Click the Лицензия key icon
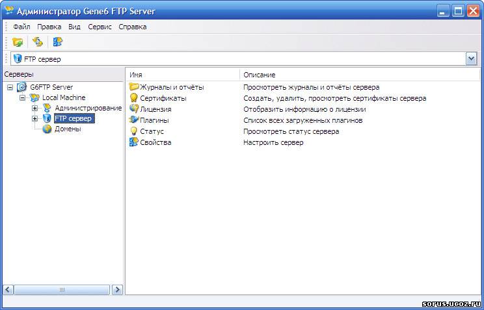This screenshot has width=484, height=310. pyautogui.click(x=134, y=109)
